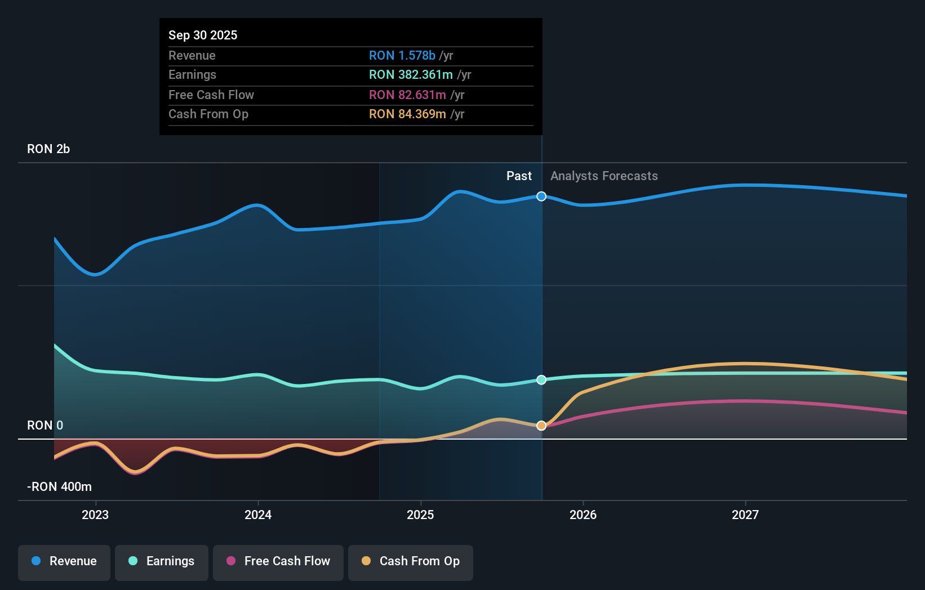Select the RON 1.578b Revenue value in tooltip

point(402,55)
